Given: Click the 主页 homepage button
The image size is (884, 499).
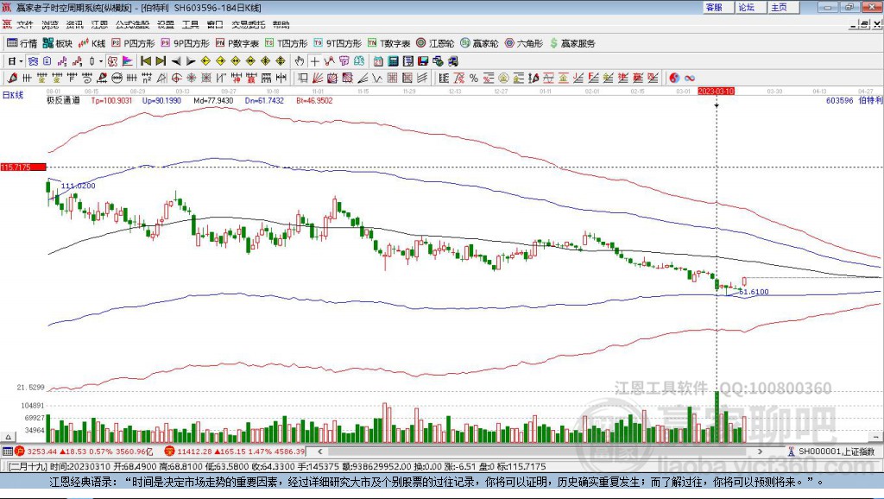Looking at the screenshot, I should [783, 7].
